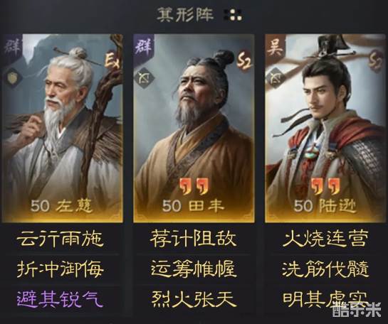Screen dimensions: 388x324
Task: Click the red awakening marks on 田丰's card
Action: [194, 186]
